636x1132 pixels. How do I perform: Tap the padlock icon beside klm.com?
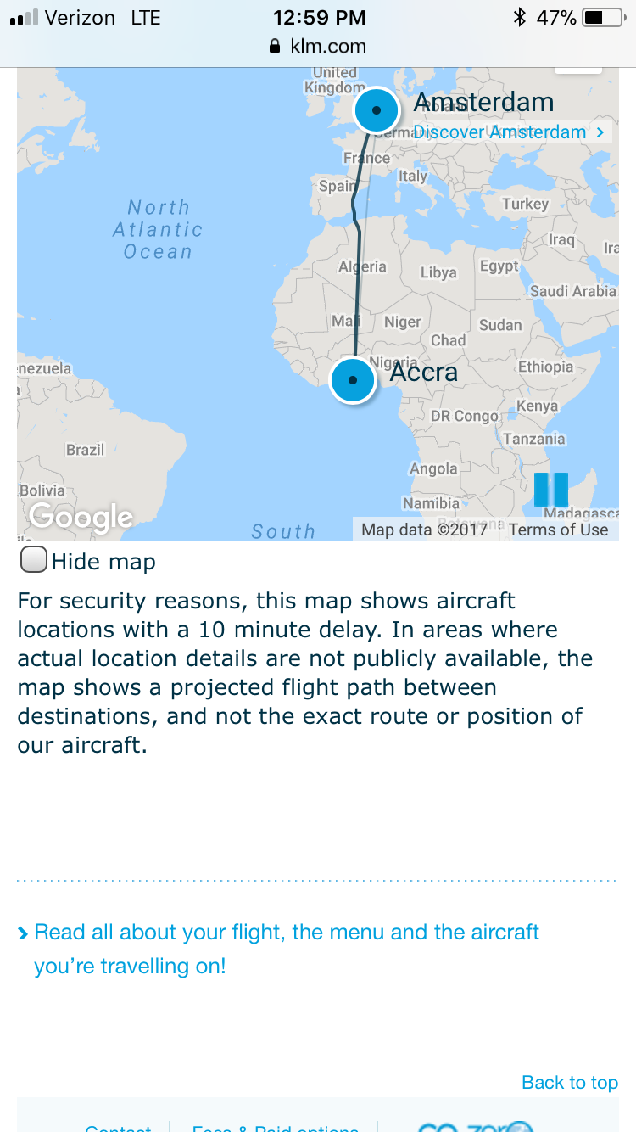[274, 47]
